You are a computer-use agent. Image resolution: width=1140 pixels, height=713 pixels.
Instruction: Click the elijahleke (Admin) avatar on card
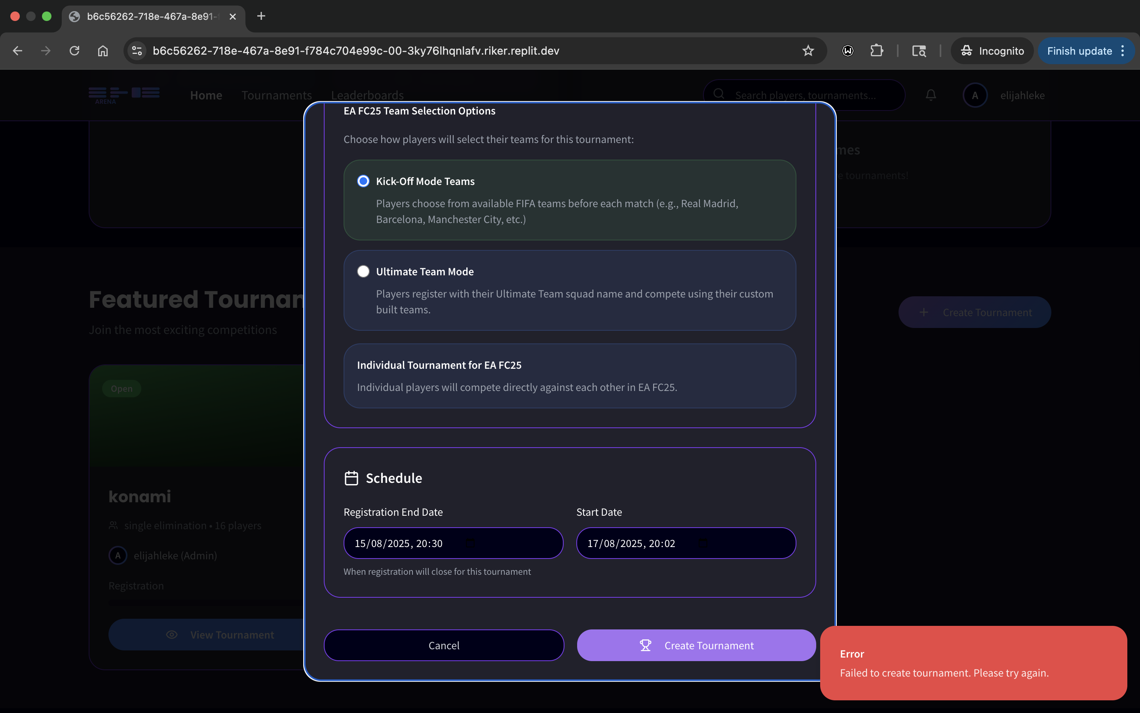coord(118,555)
